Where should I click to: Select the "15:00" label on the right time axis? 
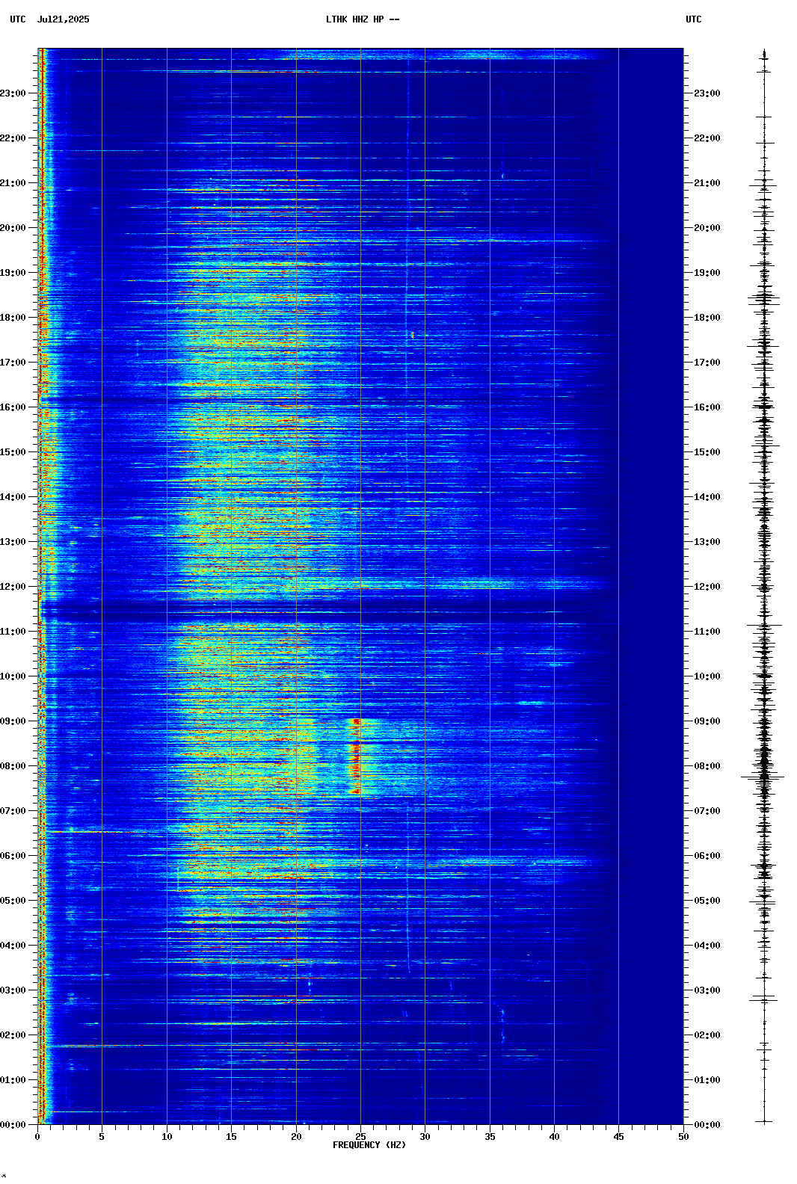coord(707,452)
